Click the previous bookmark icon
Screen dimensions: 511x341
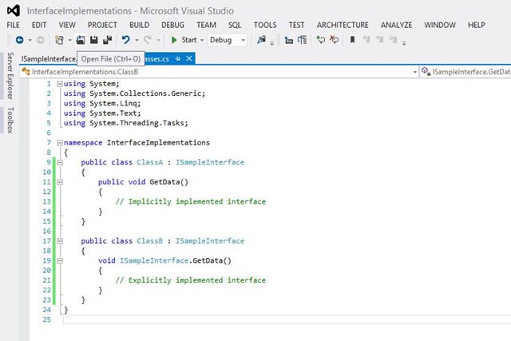pos(366,40)
